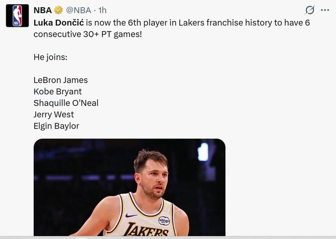
Task: Click the NBA logo profile avatar
Action: pos(17,15)
